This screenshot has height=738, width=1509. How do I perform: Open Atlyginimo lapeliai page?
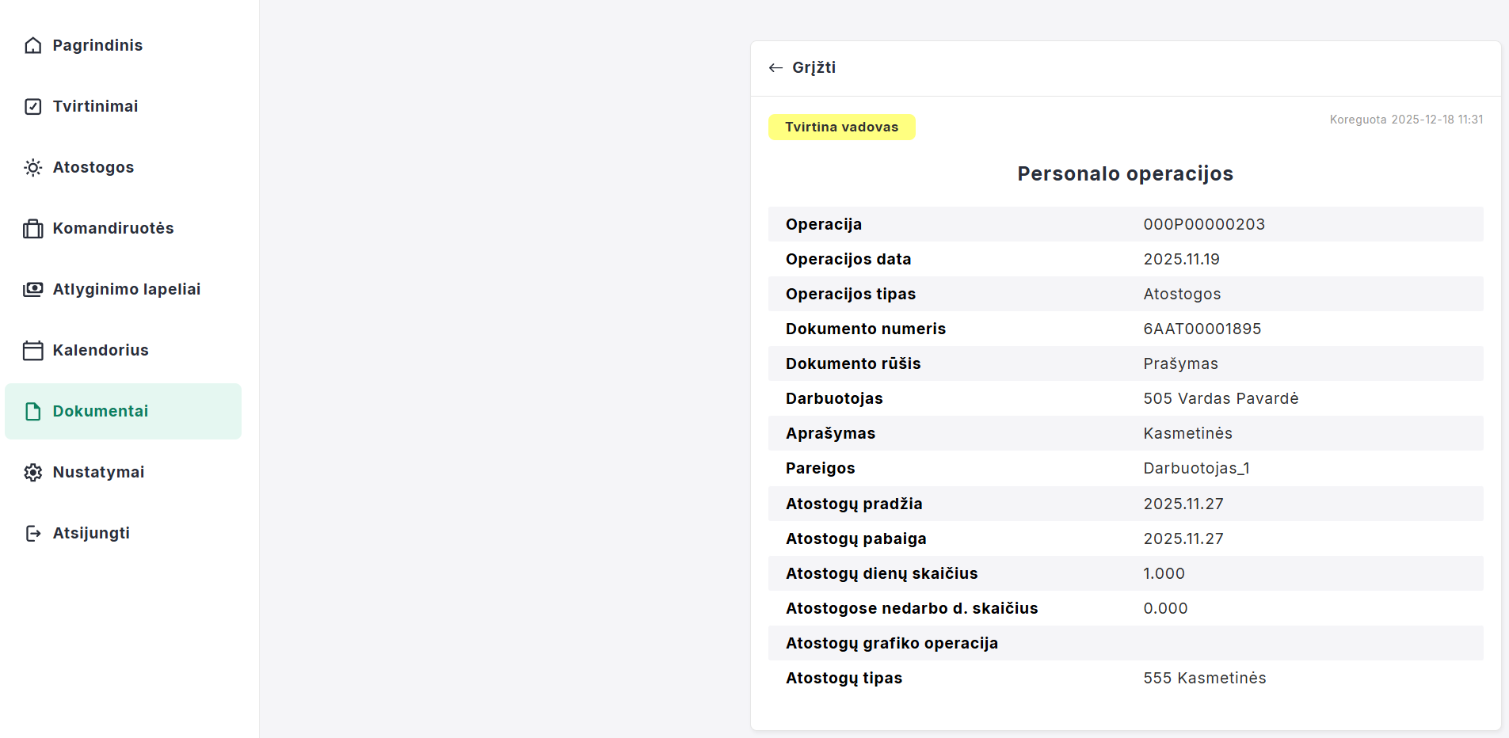(x=127, y=289)
